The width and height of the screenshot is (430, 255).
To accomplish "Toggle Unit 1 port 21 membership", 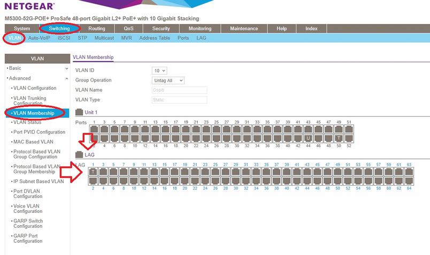I will click(196, 129).
